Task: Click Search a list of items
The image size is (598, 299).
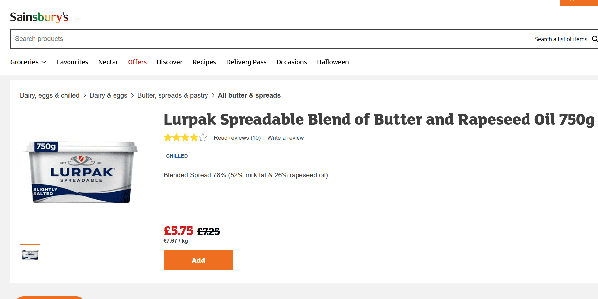Action: (x=561, y=39)
